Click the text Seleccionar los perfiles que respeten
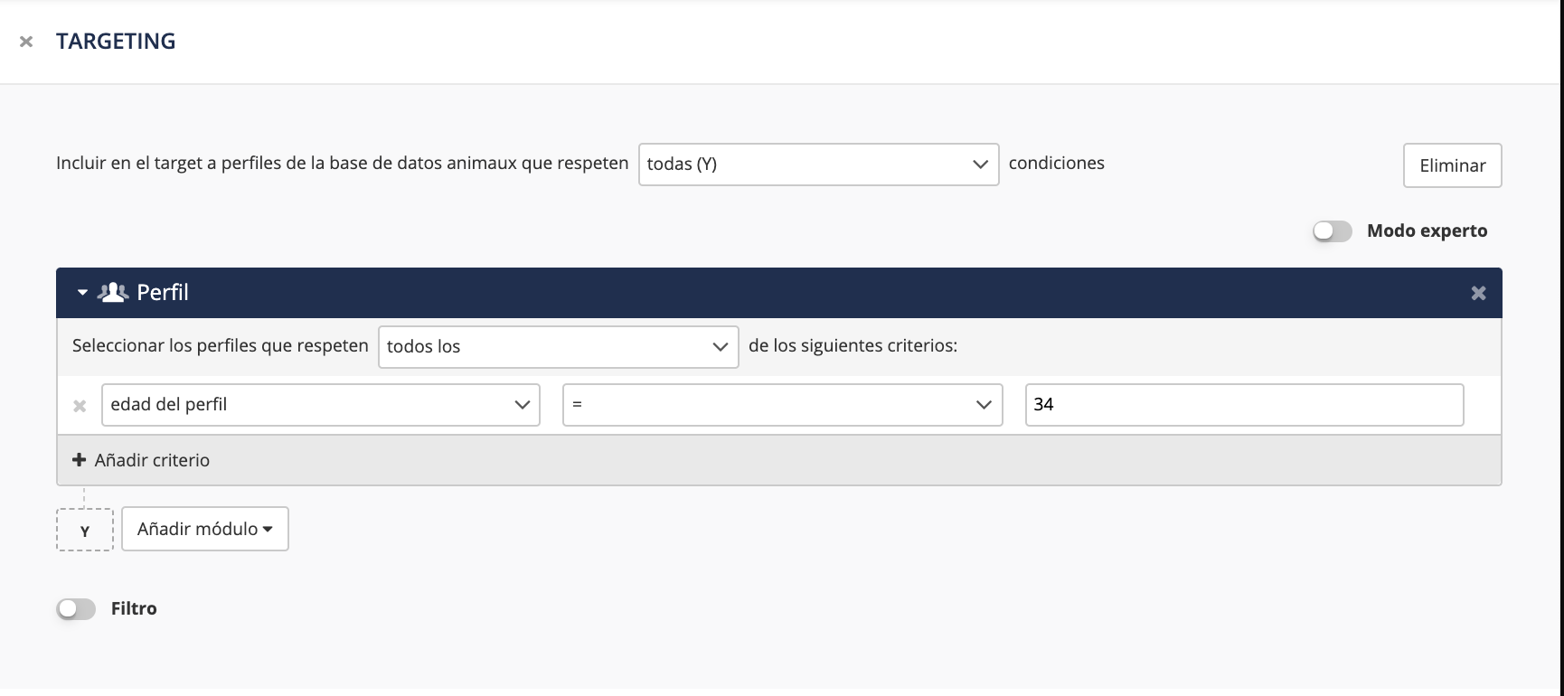The image size is (1564, 696). 221,346
